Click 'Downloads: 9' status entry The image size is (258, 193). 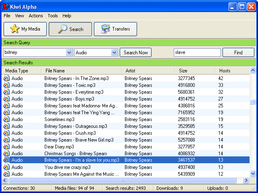coord(169,188)
